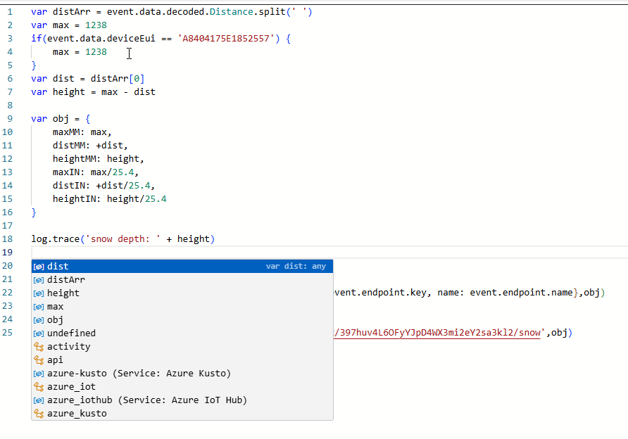The height and width of the screenshot is (439, 628).
Task: Click the module icon beside 'azure_kusto'
Action: click(x=39, y=414)
